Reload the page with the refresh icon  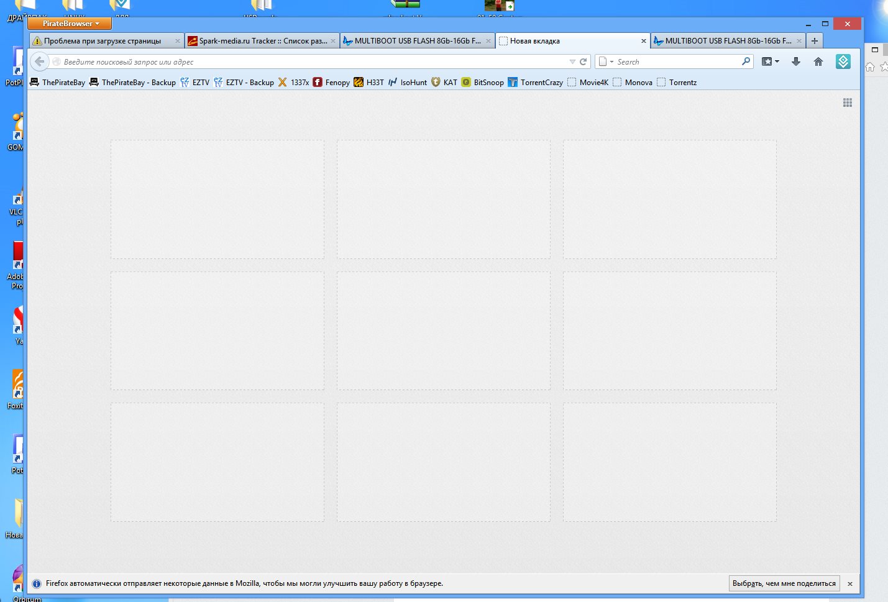pyautogui.click(x=583, y=62)
